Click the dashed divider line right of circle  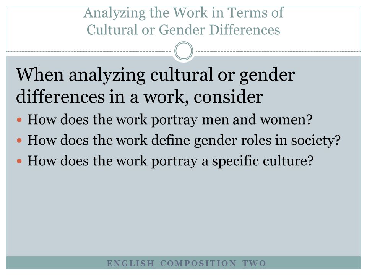(x=278, y=51)
